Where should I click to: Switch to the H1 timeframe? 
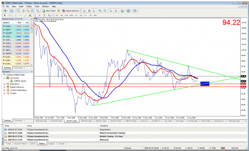click(x=76, y=15)
